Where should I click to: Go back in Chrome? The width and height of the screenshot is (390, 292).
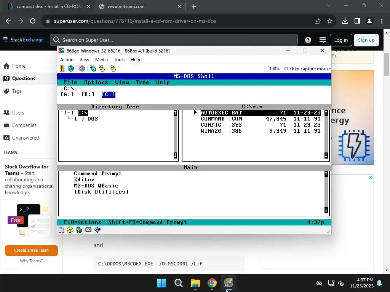pos(8,21)
